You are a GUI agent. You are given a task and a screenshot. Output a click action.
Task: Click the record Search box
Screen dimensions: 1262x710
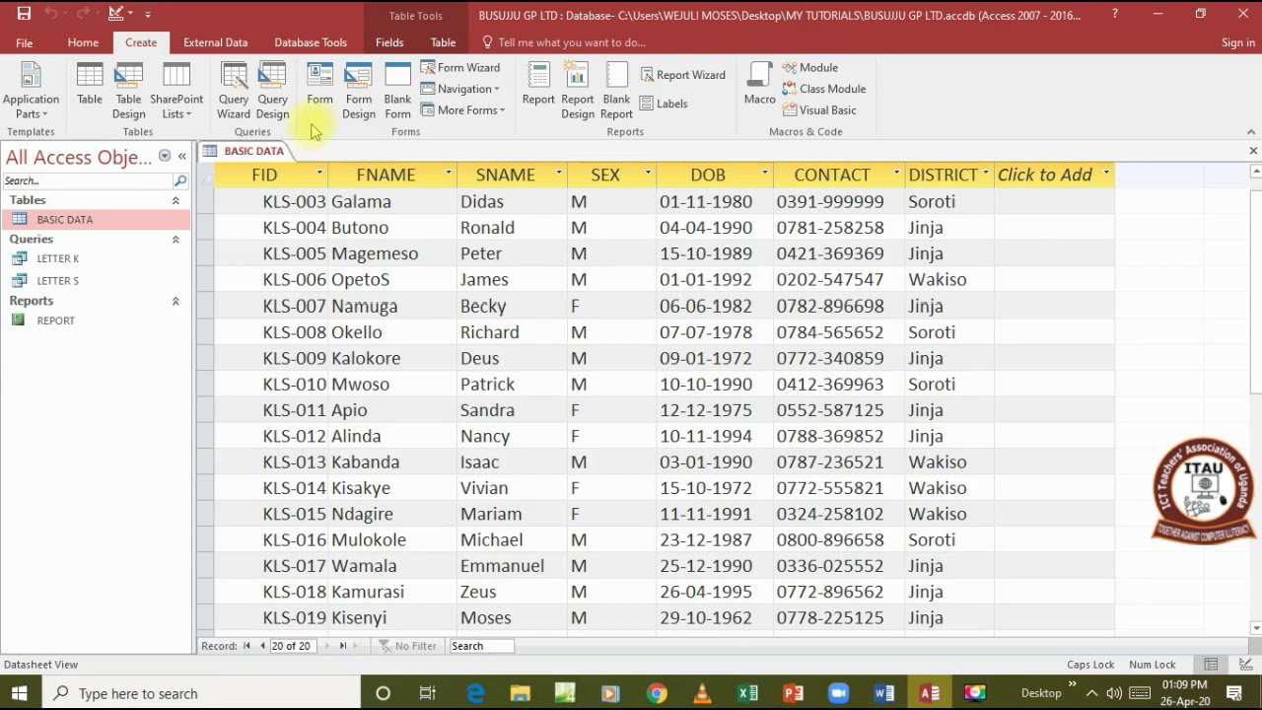tap(481, 646)
